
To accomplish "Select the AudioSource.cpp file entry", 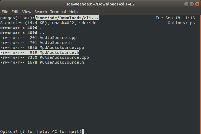I will coord(38,38).
